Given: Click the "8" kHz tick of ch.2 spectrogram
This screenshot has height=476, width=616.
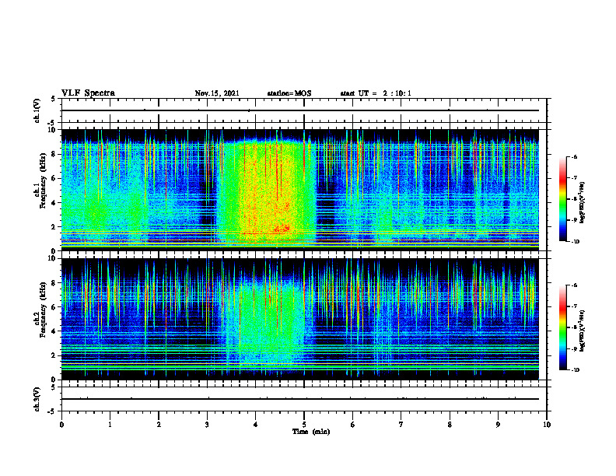Looking at the screenshot, I should (x=54, y=283).
